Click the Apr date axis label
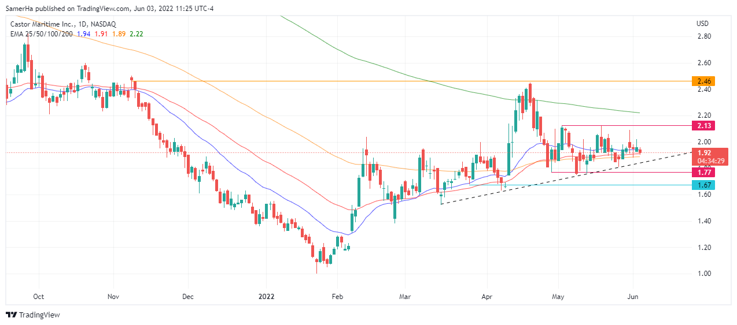This screenshot has width=737, height=325. [x=486, y=297]
